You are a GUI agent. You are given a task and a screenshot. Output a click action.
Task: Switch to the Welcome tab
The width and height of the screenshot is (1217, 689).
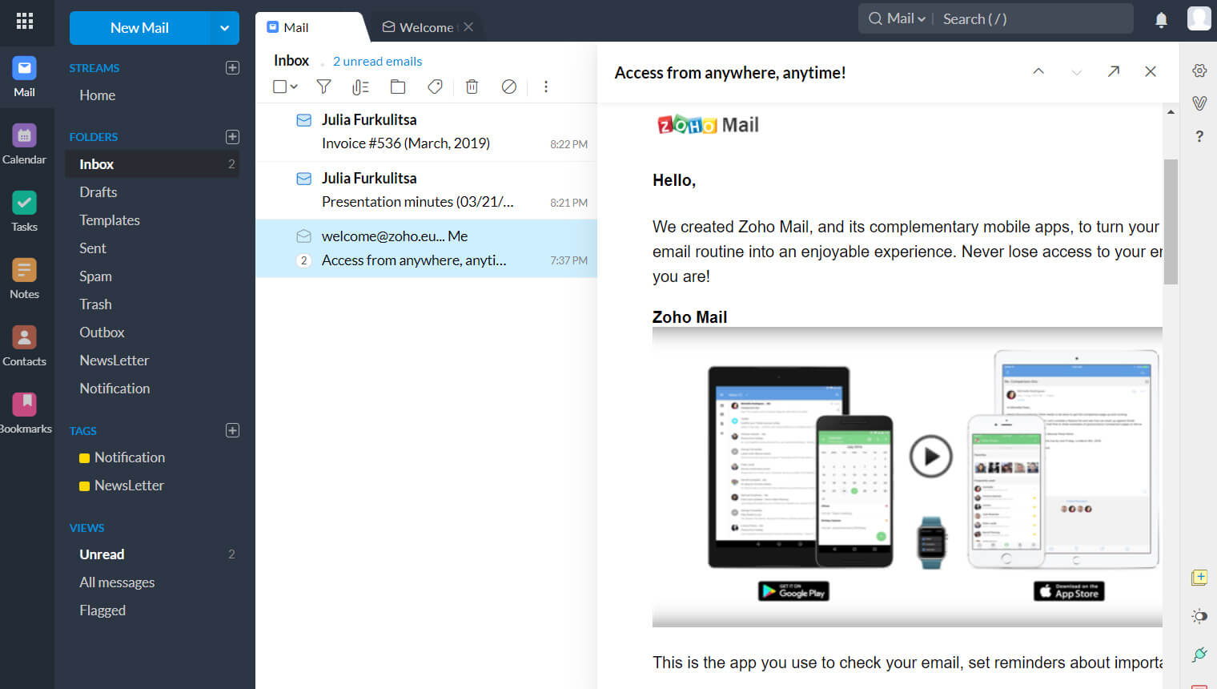(418, 27)
